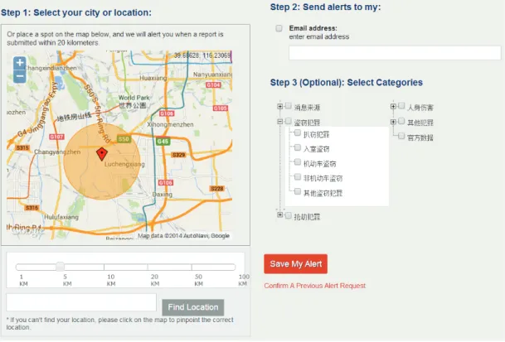505x342 pixels.
Task: Click the 机动车盗窃 label text
Action: pyautogui.click(x=319, y=164)
